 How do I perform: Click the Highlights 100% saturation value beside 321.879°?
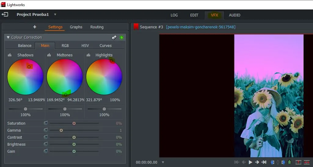pyautogui.click(x=115, y=100)
